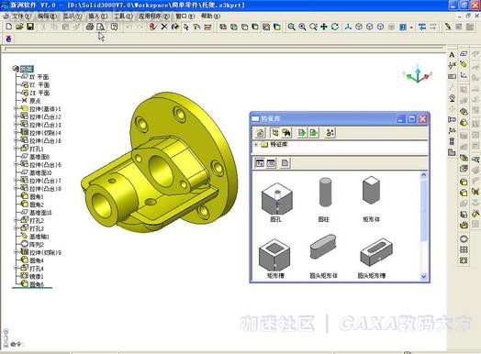Viewport: 481px width, 354px height.
Task: Expand the 拉伸(切除)9 tree node
Action: pyautogui.click(x=16, y=252)
